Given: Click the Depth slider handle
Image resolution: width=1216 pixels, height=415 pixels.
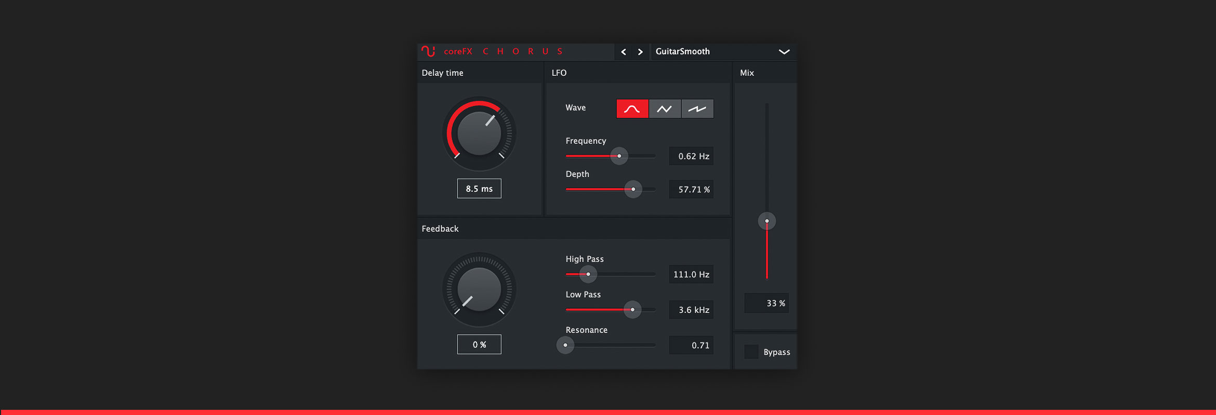Looking at the screenshot, I should point(633,189).
